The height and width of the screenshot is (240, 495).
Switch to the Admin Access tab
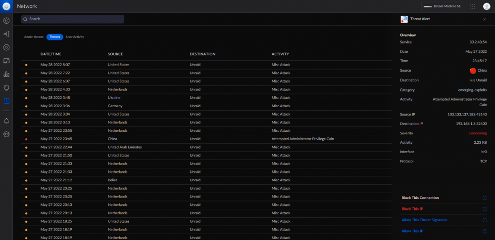click(x=34, y=37)
